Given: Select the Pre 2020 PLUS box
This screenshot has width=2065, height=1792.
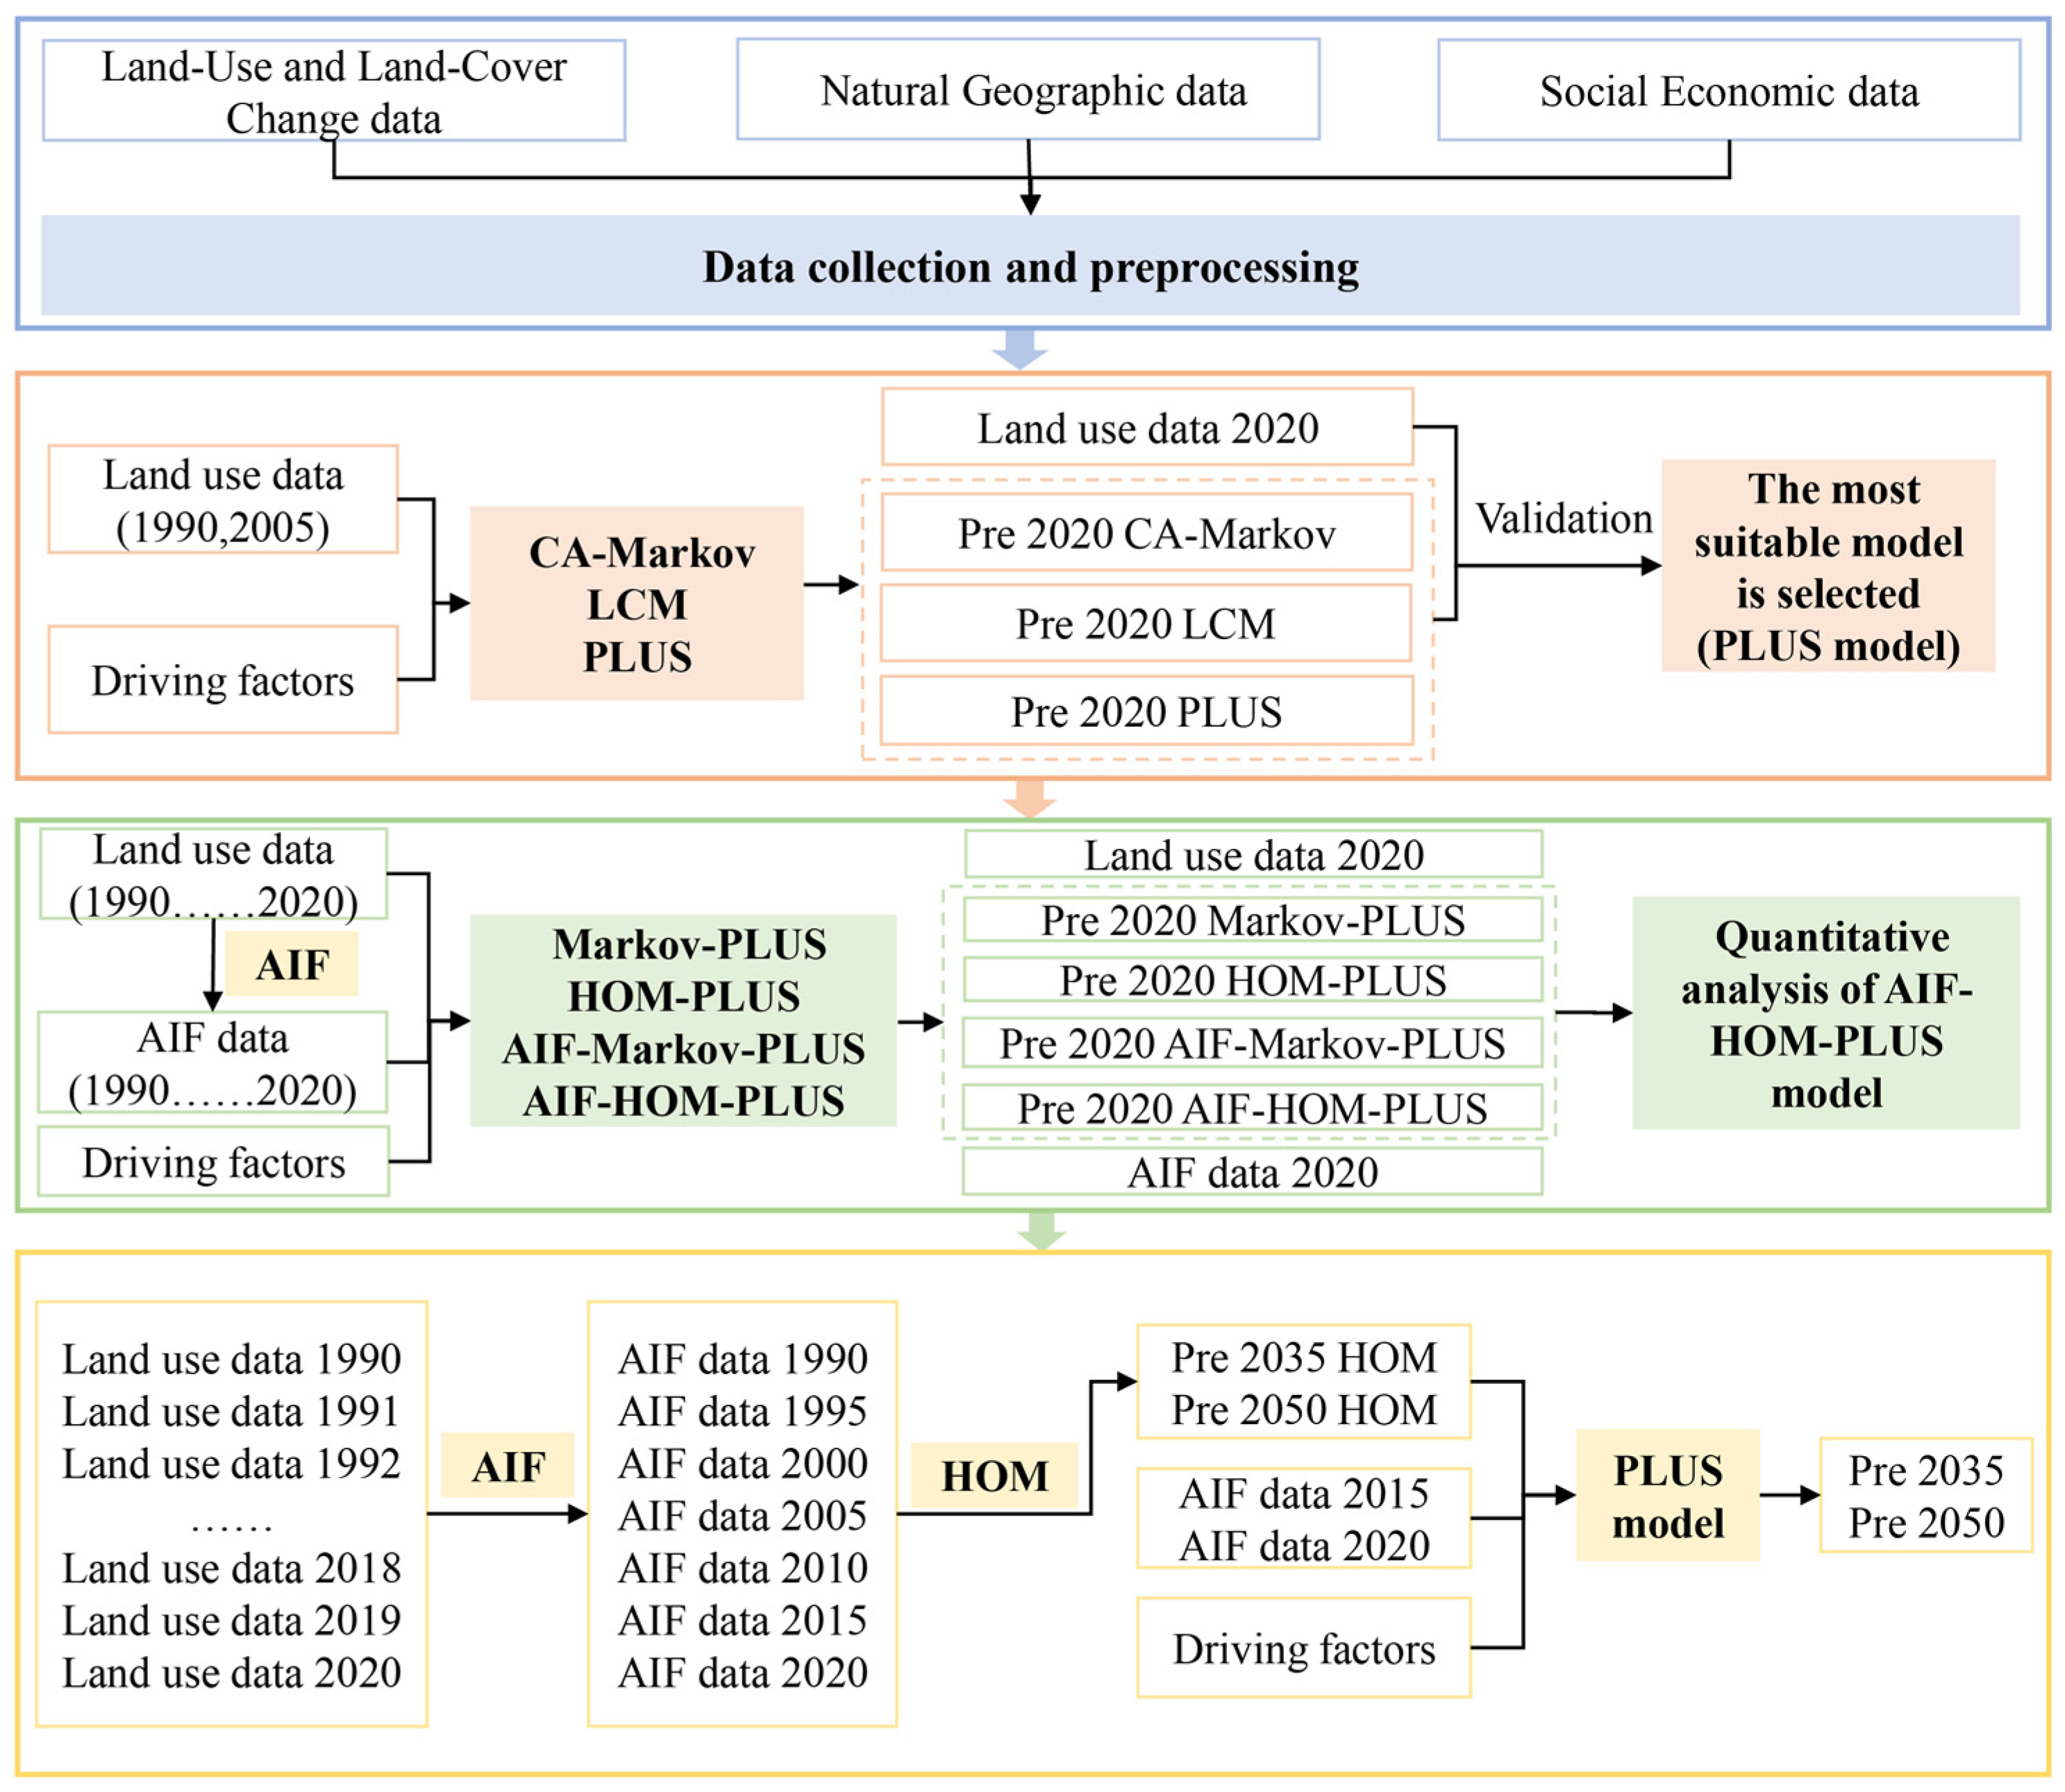Looking at the screenshot, I should click(x=1146, y=711).
